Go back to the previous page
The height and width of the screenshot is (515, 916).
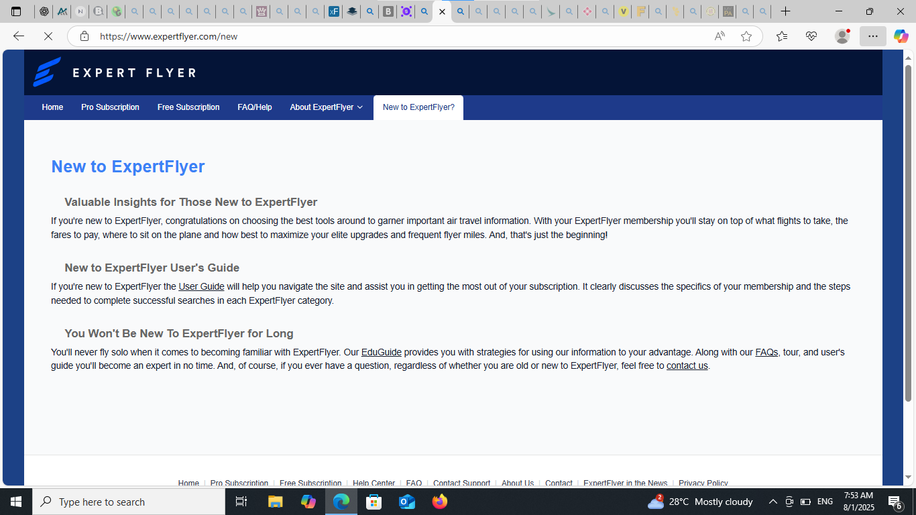[x=19, y=36]
